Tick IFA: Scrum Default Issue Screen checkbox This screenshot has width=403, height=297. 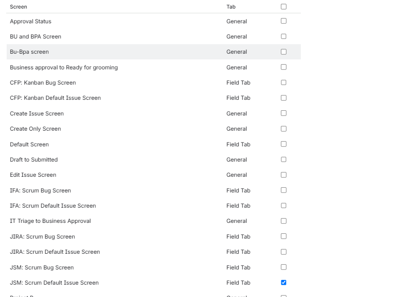284,206
